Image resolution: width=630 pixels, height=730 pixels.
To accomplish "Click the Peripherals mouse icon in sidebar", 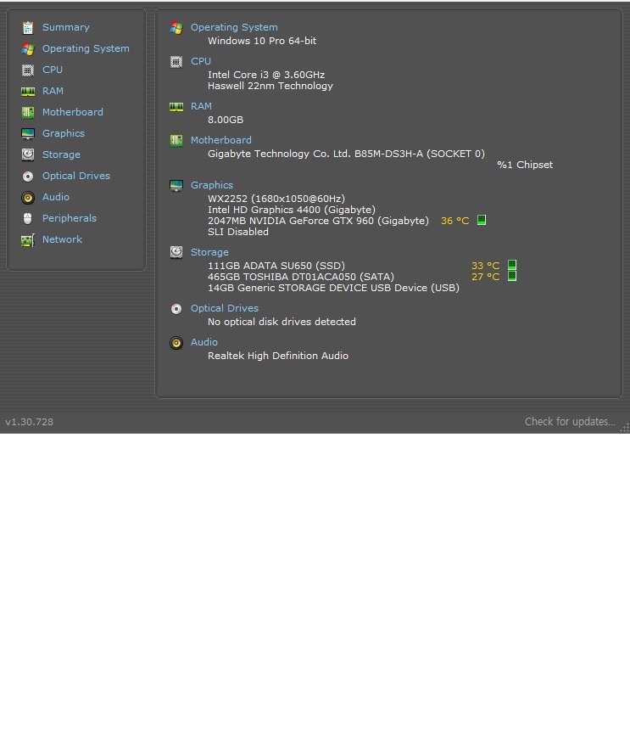I will point(28,219).
